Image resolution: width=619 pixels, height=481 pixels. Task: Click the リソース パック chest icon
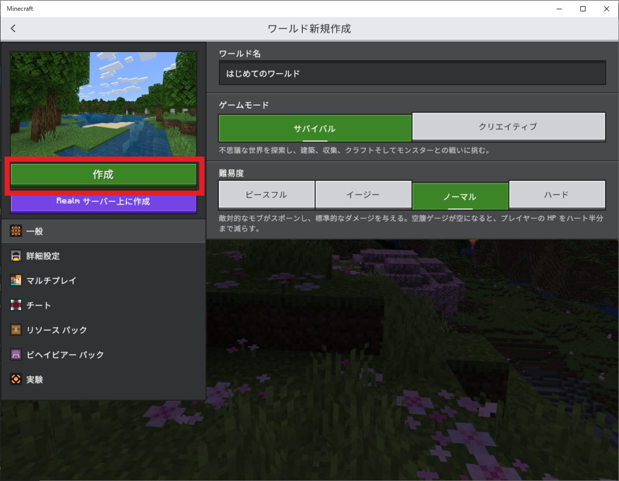coord(16,330)
